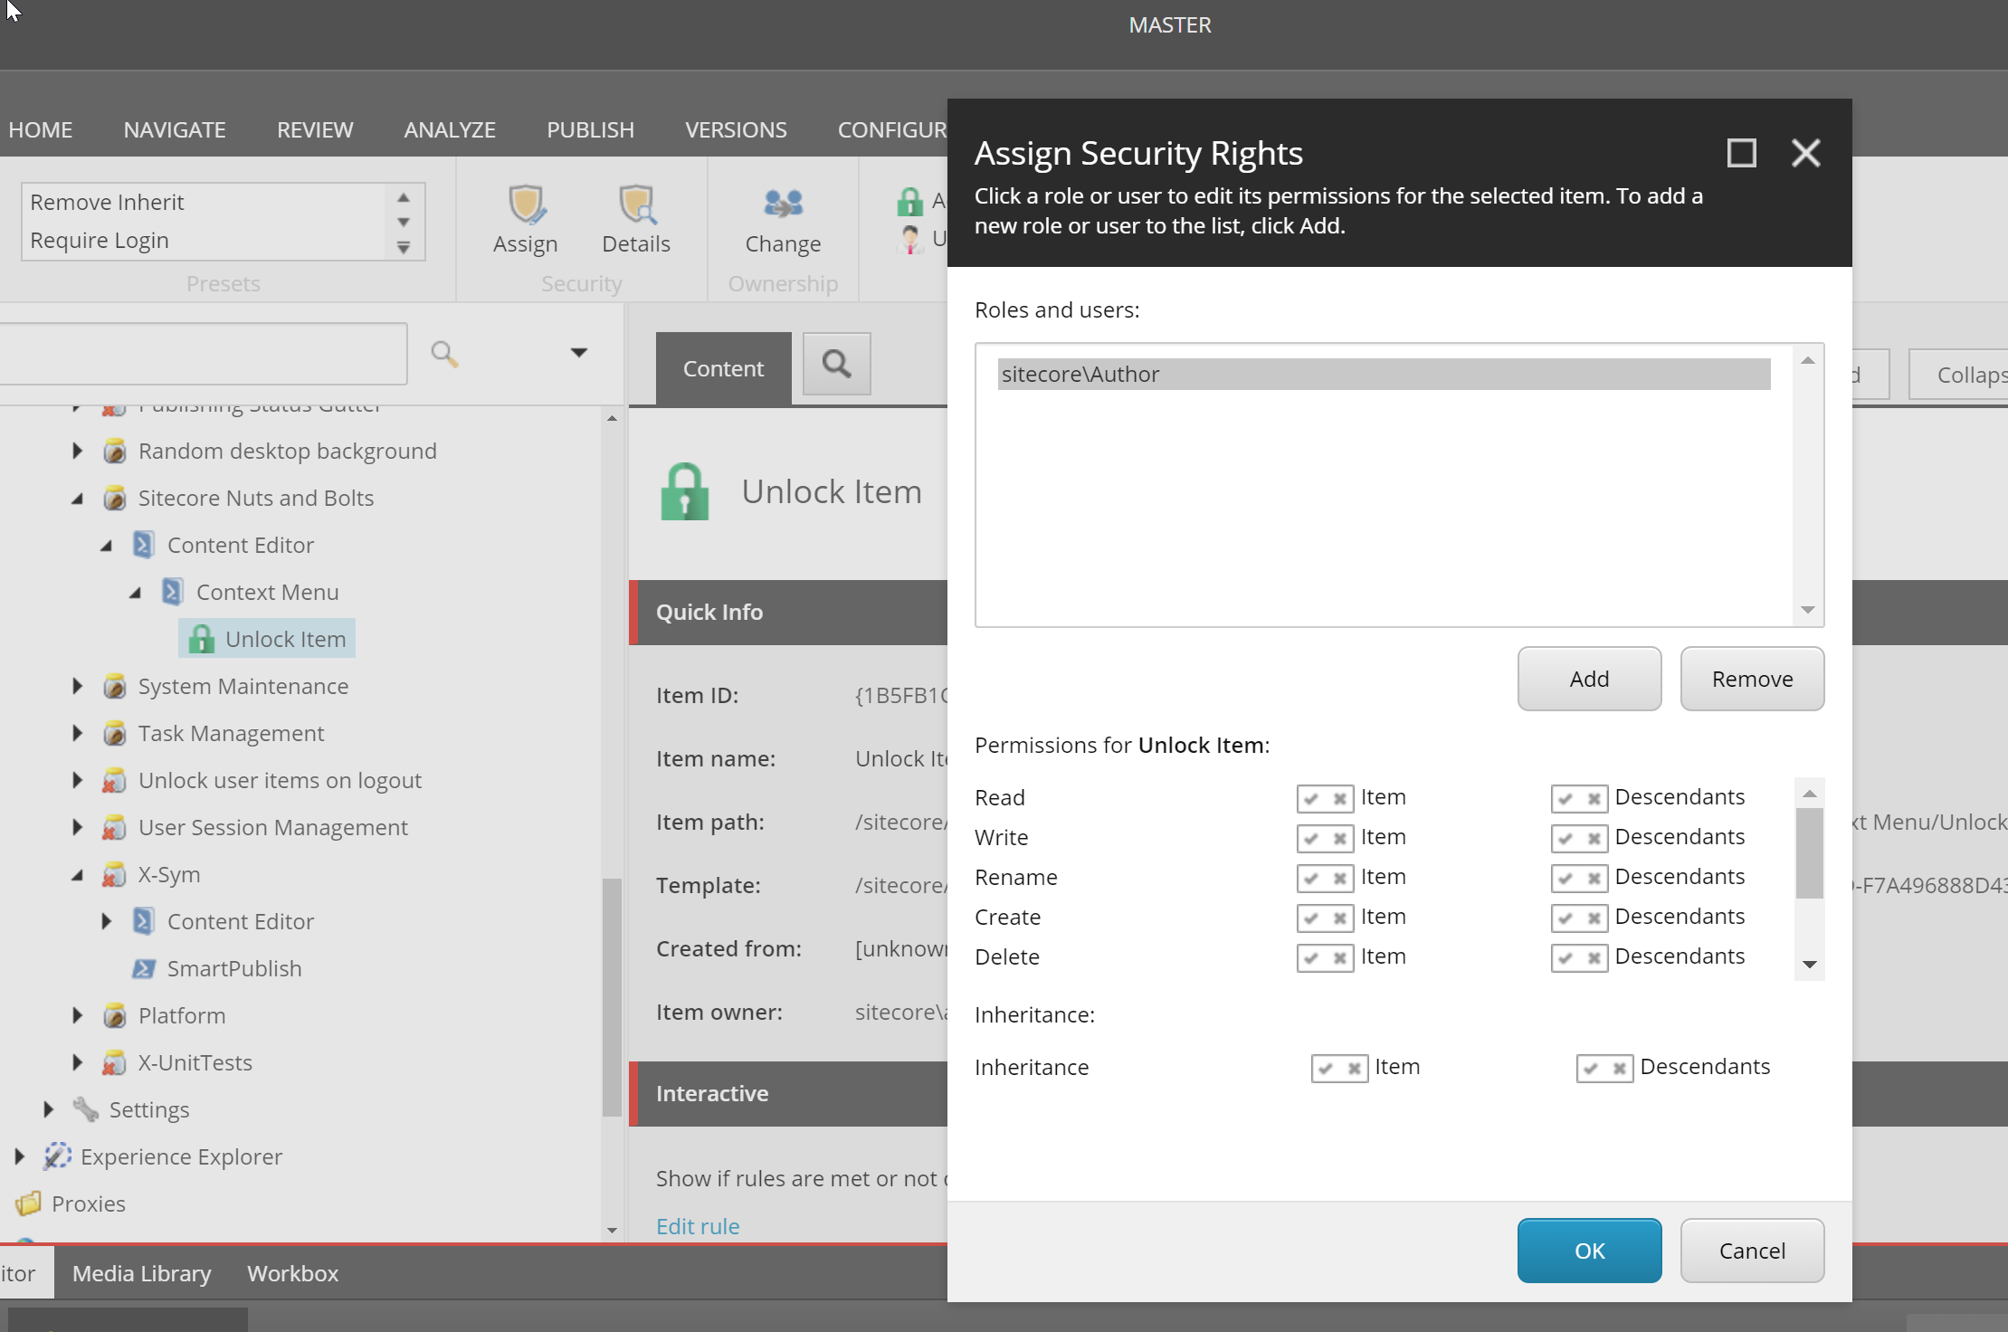This screenshot has height=1332, width=2008.
Task: Click the User Session Management icon
Action: 115,827
